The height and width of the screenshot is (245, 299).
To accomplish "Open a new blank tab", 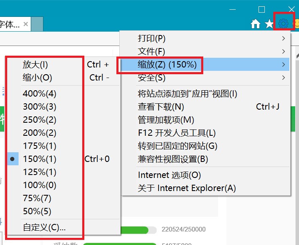I will point(37,24).
